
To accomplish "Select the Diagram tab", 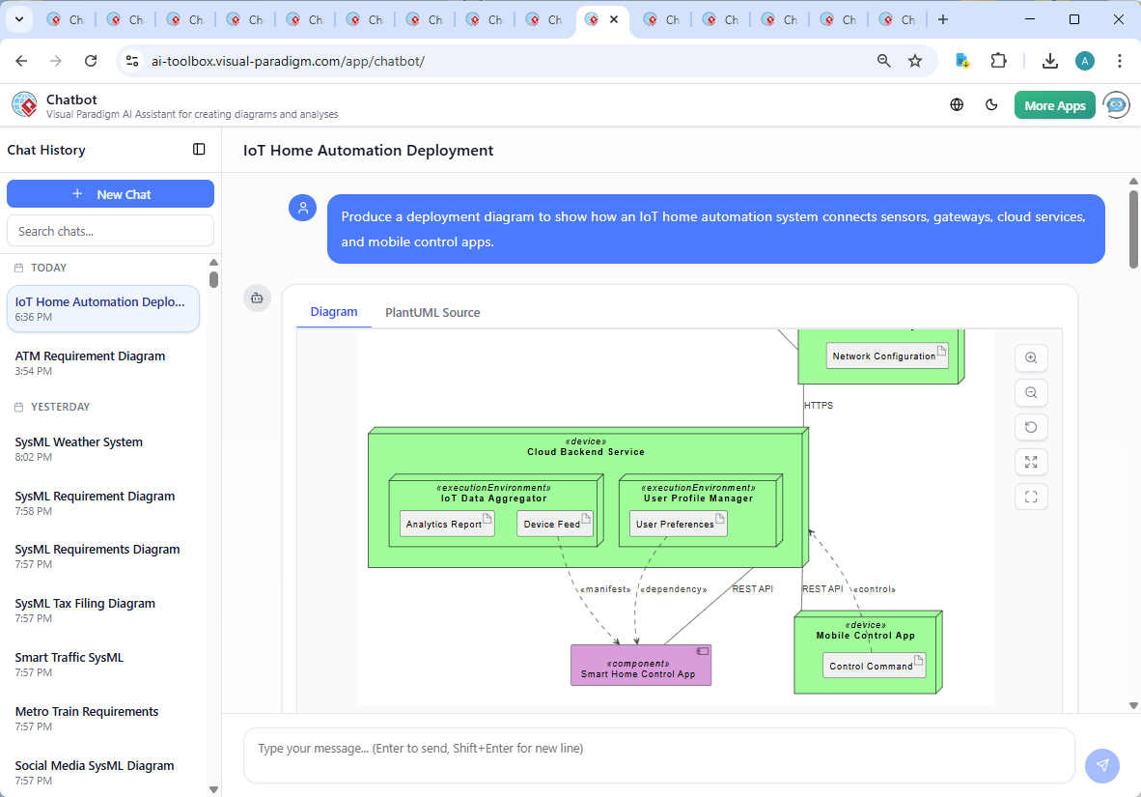I will click(334, 312).
